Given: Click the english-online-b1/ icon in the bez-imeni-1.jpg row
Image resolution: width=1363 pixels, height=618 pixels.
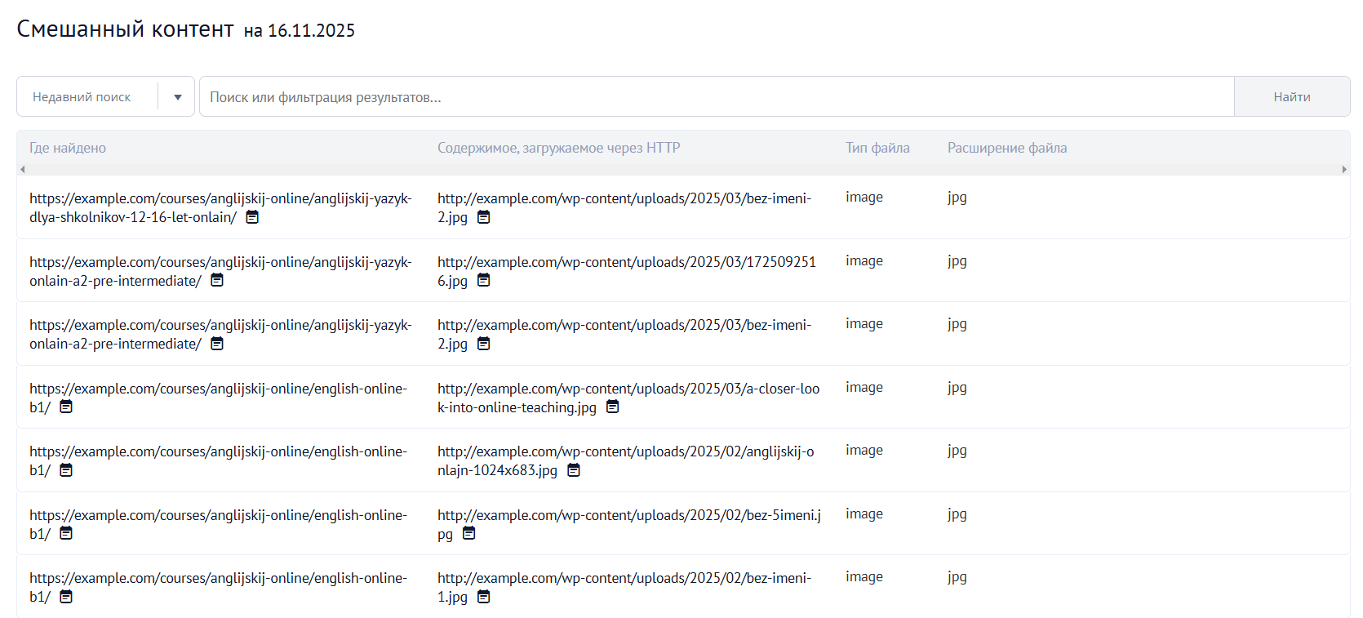Looking at the screenshot, I should pyautogui.click(x=66, y=597).
